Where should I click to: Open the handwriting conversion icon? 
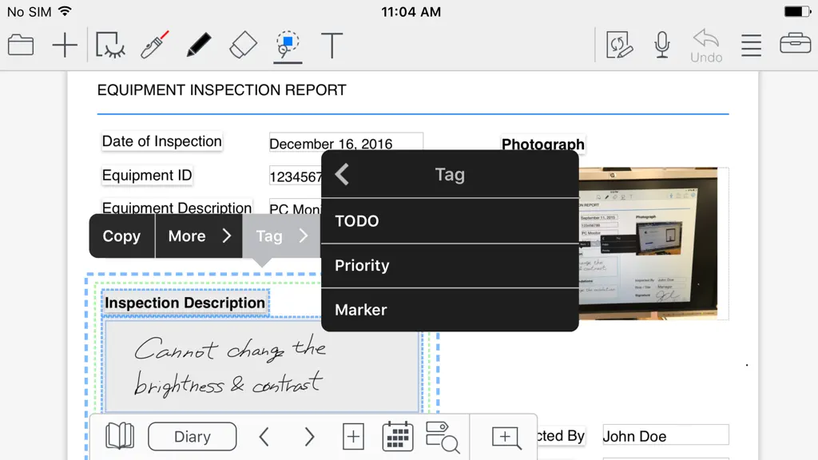point(619,45)
